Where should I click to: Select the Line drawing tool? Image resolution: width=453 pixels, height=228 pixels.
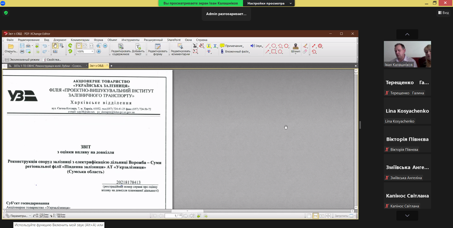click(267, 46)
